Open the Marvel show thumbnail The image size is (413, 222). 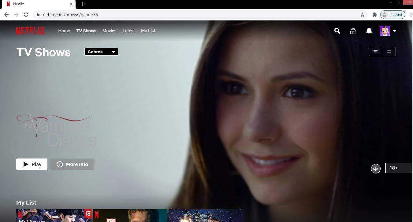click(130, 216)
